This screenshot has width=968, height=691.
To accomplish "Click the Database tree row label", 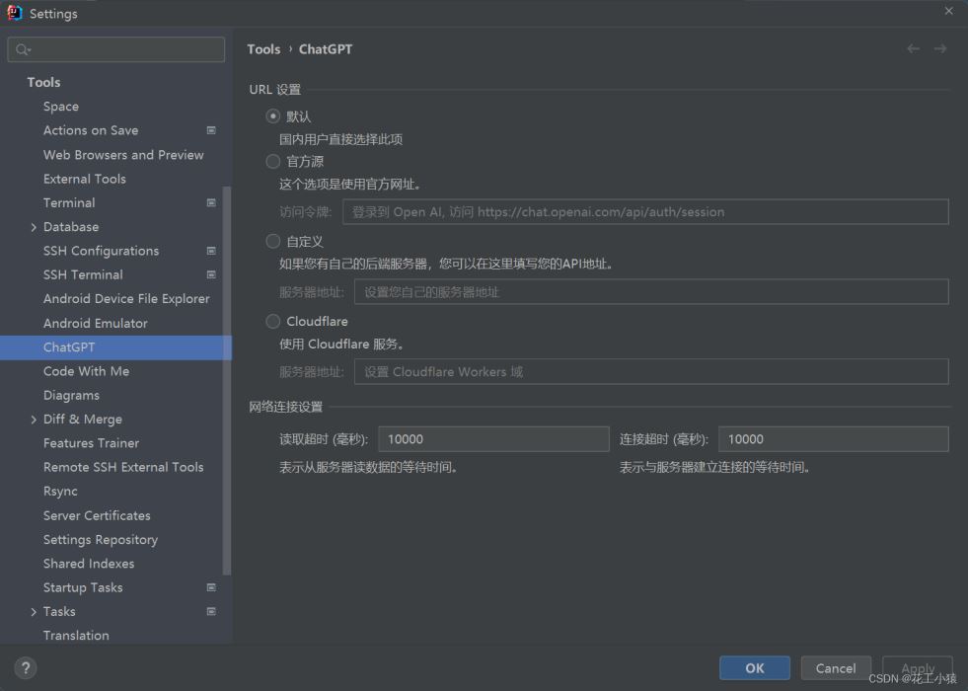I will click(71, 227).
